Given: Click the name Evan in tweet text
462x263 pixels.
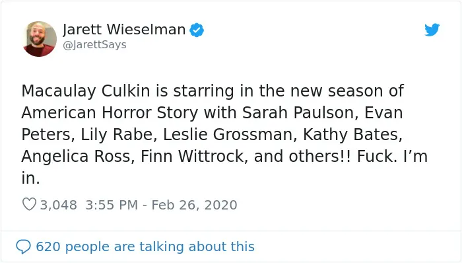Looking at the screenshot, I should [383, 113].
